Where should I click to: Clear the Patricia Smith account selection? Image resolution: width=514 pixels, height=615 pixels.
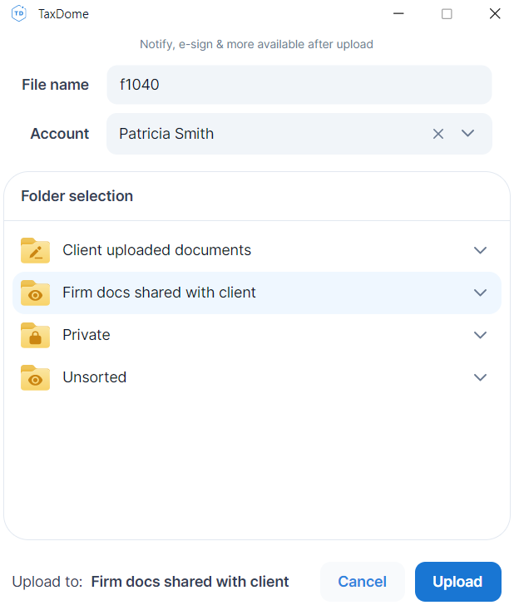click(x=438, y=134)
